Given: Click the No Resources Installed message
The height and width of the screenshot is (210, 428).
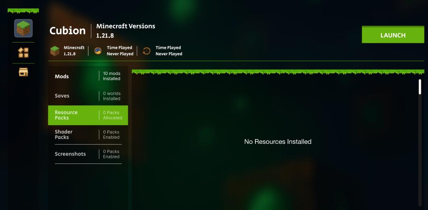Looking at the screenshot, I should [278, 142].
